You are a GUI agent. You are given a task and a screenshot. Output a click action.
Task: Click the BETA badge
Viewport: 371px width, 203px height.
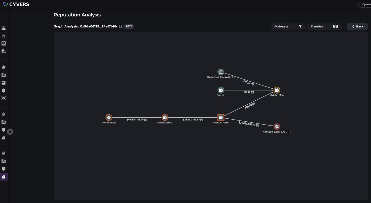click(x=129, y=27)
